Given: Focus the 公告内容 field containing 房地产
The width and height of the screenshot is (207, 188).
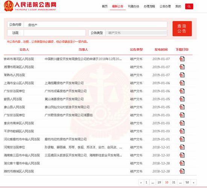Looking at the screenshot, I should click(x=96, y=25).
